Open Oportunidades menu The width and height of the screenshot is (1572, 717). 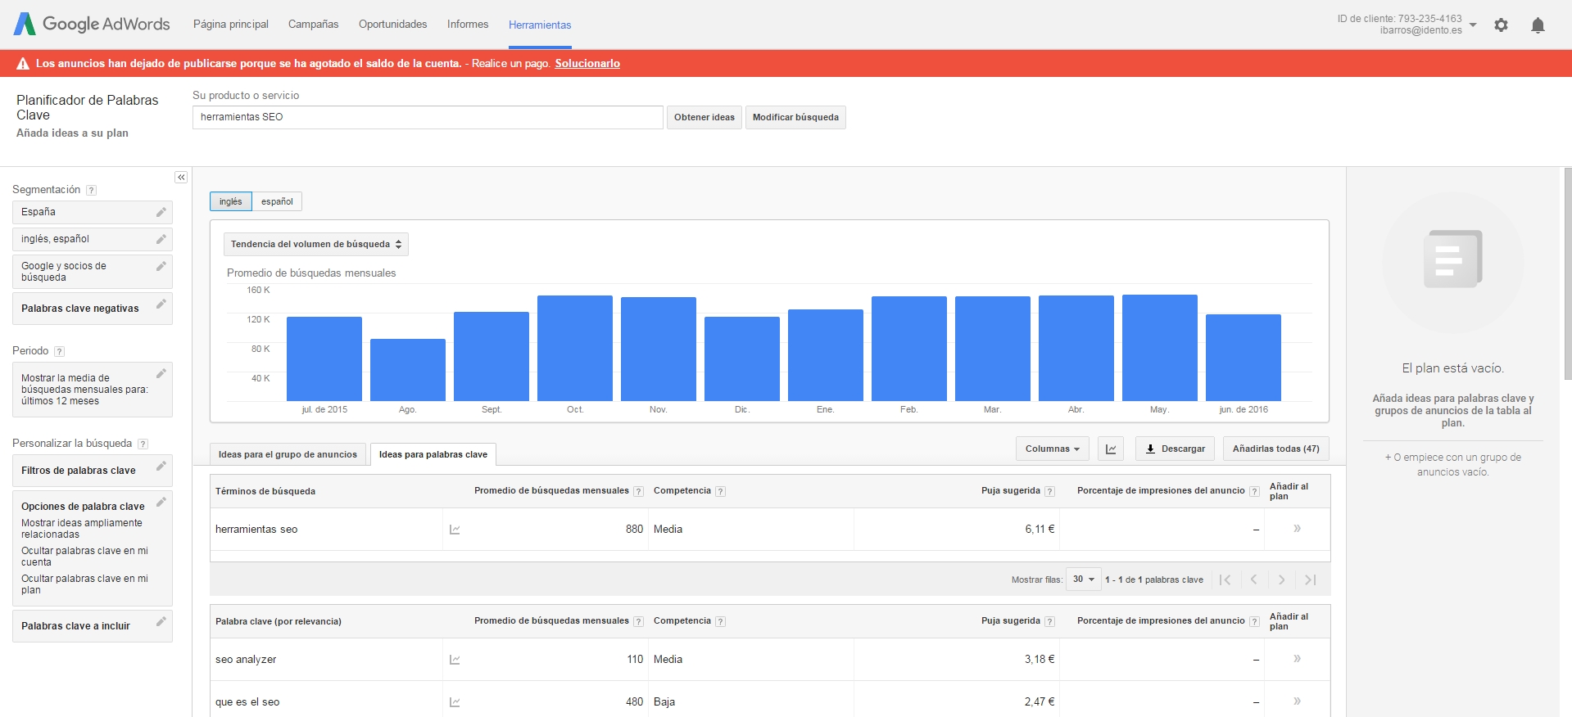[393, 25]
